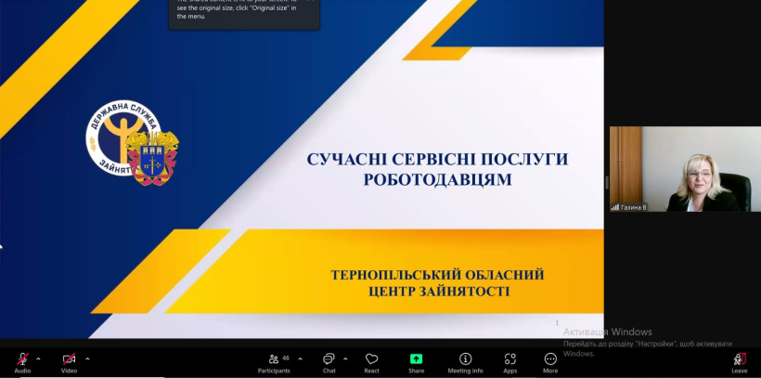This screenshot has width=761, height=378.
Task: Click ТЕРНОПІЛЬСЬКИЙ ОБЛАСНИЙ ЦЕНТР ЗАЙНЯТОСТІ text
Action: click(437, 283)
